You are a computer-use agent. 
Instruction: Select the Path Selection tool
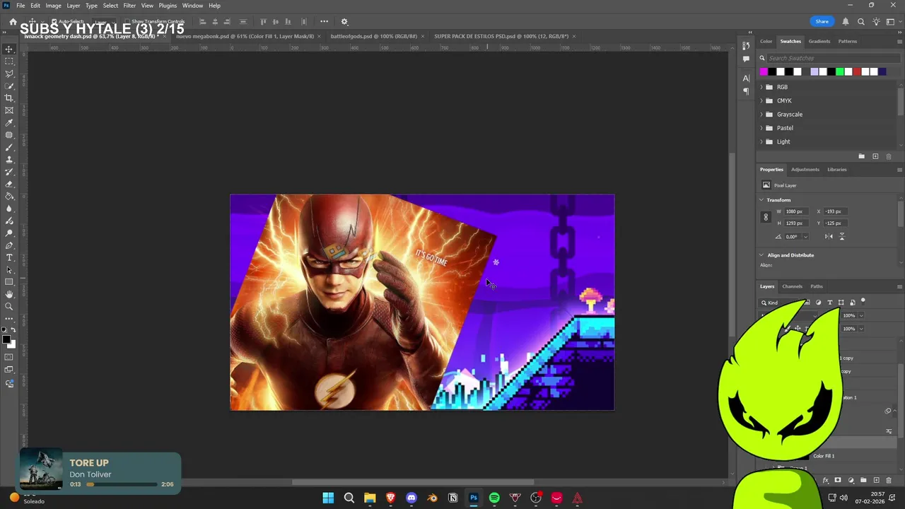coord(9,269)
